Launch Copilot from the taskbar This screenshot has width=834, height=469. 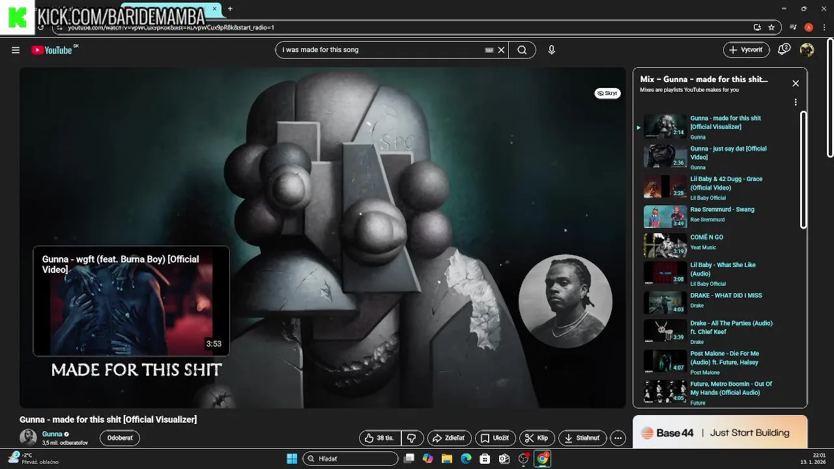pos(428,459)
